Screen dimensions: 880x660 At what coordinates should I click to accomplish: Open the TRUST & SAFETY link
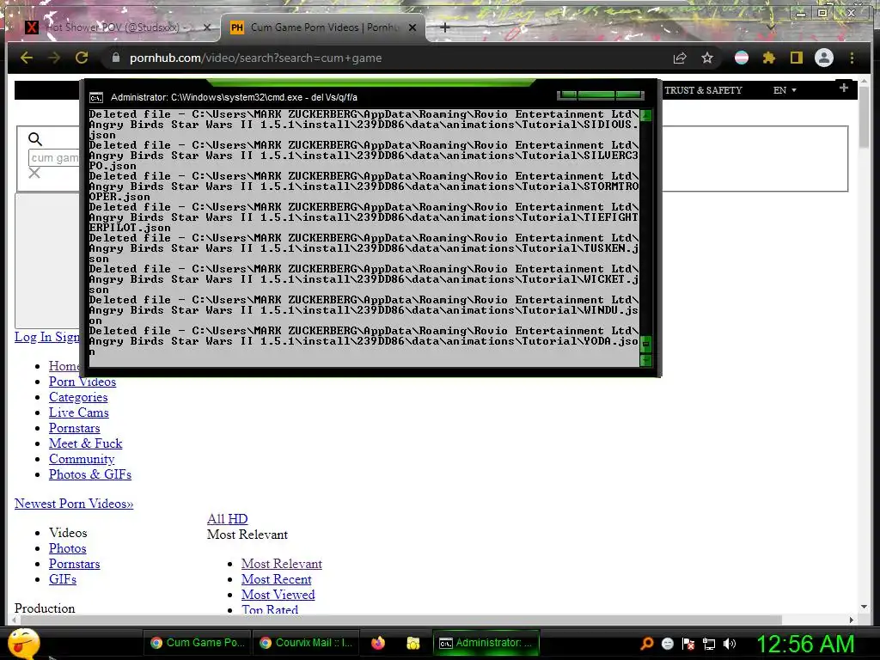coord(703,89)
